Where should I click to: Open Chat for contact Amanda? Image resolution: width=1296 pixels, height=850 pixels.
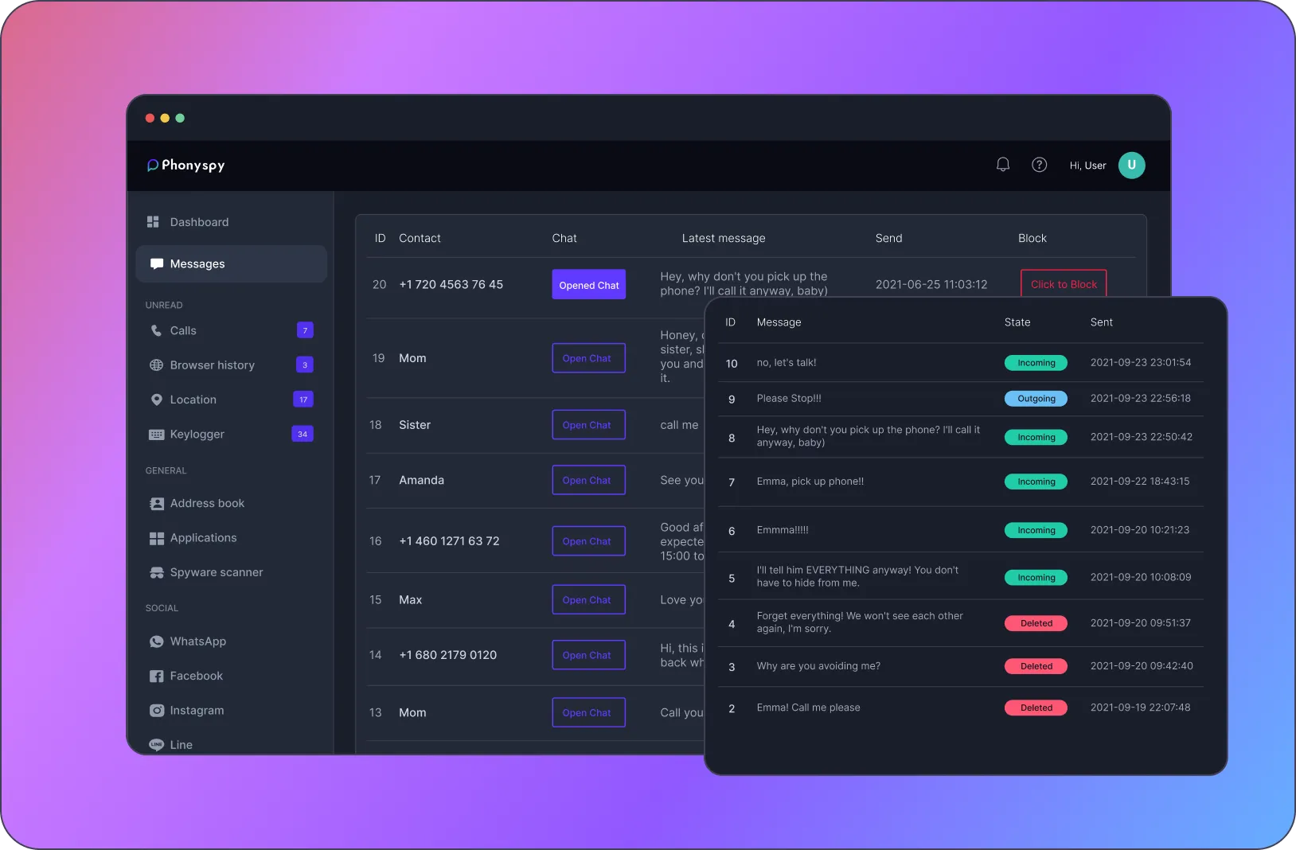point(588,481)
